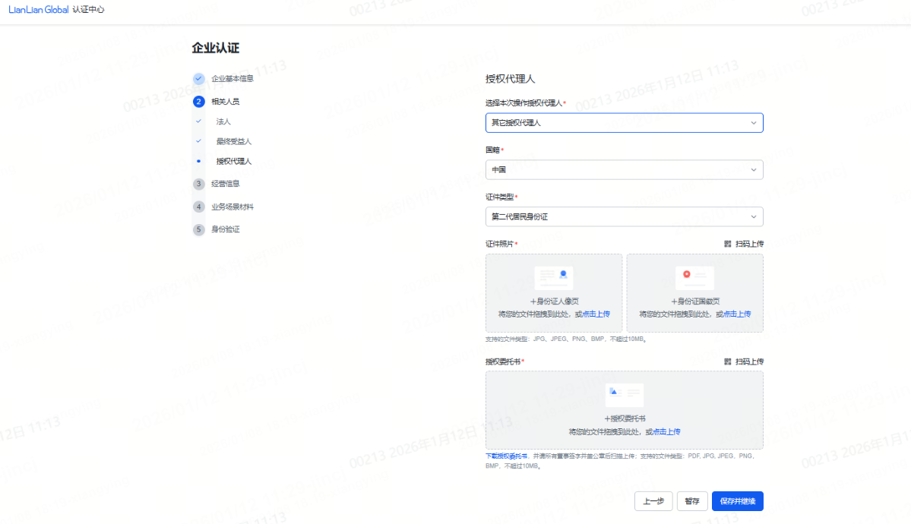The image size is (911, 524).
Task: Click the ID card national emblem illustration
Action: 694,277
